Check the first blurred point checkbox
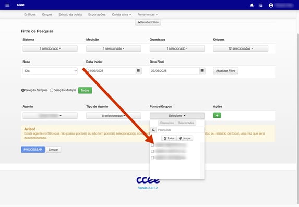The width and height of the screenshot is (299, 207). tap(152, 145)
